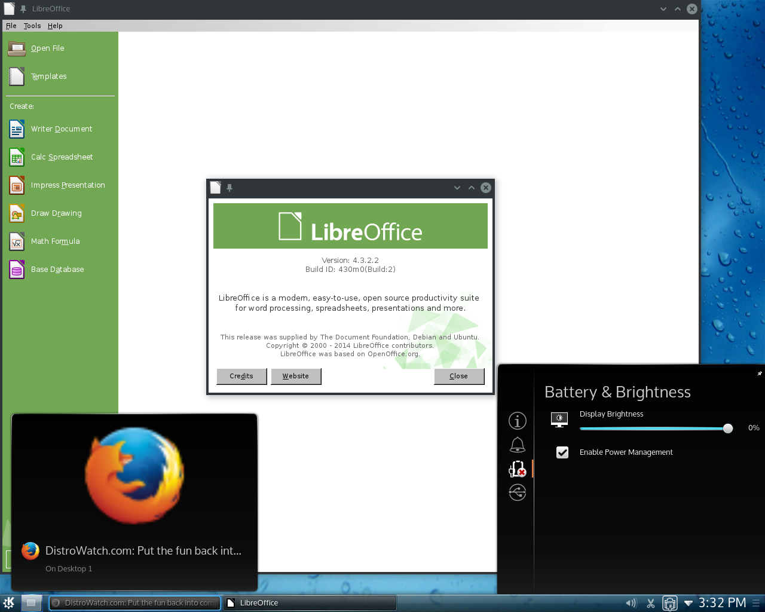Viewport: 765px width, 612px height.
Task: Click the Version: 4.3.2.2 text
Action: [x=350, y=261]
